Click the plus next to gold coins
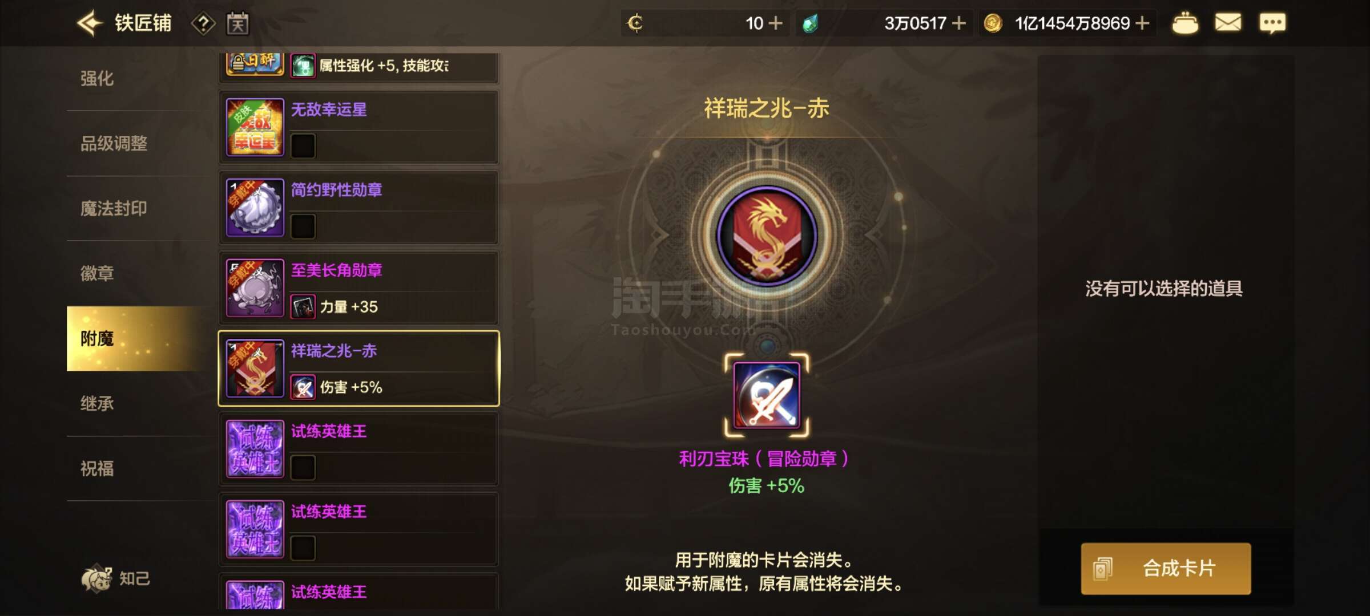 (1142, 23)
